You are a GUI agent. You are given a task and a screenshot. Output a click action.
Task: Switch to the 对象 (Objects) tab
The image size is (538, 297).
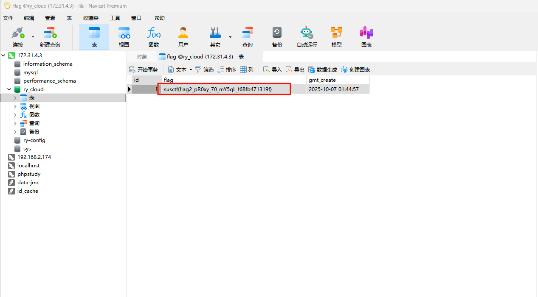coord(142,57)
